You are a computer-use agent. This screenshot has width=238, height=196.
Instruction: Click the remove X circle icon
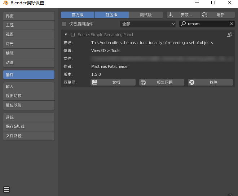pos(192,82)
